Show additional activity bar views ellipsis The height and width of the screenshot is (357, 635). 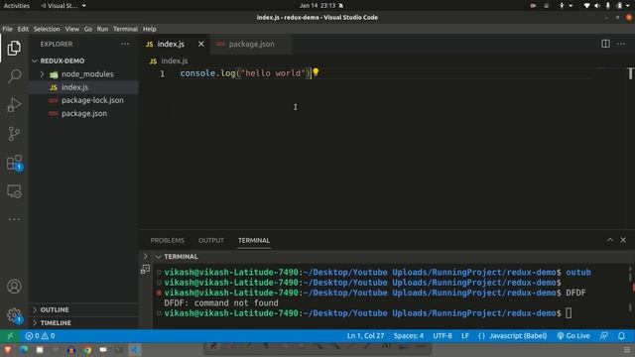click(x=14, y=219)
